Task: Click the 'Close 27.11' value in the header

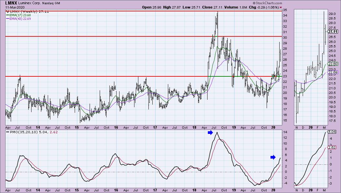Action: click(x=212, y=7)
